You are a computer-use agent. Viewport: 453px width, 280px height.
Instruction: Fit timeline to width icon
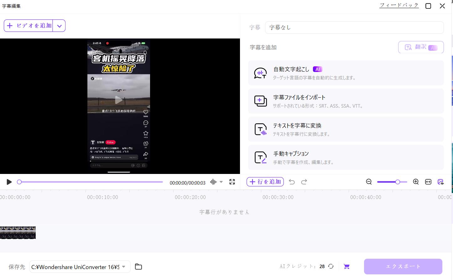(x=428, y=182)
